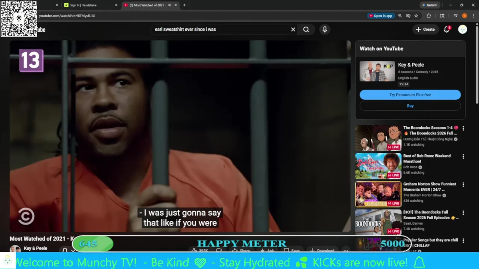Open the Key & Peele show poster thumbnail
This screenshot has height=269, width=479.
[x=377, y=71]
